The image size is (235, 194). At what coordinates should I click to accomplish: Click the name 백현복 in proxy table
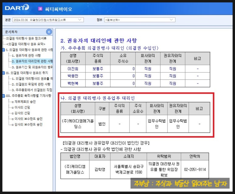73,83
